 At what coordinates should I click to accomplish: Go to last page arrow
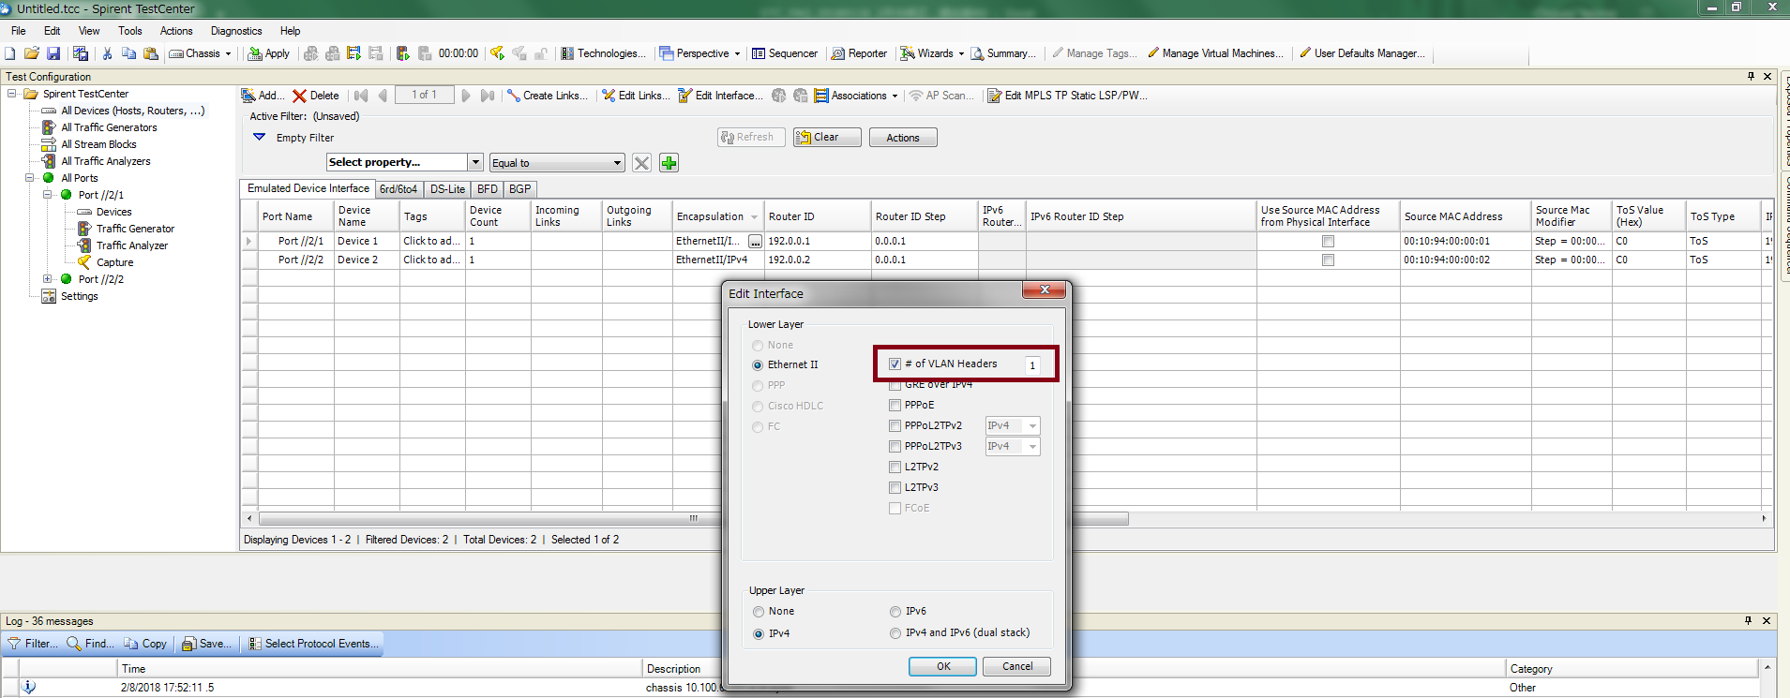(x=488, y=96)
